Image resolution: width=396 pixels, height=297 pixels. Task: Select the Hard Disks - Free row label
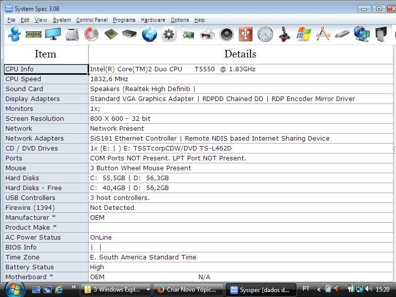46,188
